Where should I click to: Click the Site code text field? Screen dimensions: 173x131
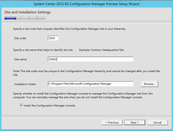[53, 38]
